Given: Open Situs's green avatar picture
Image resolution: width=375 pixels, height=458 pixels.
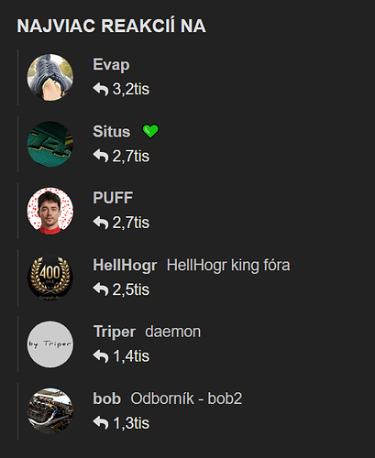Looking at the screenshot, I should point(50,144).
